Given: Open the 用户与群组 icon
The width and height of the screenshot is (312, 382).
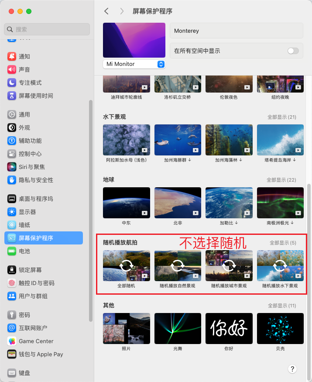Looking at the screenshot, I should tap(12, 296).
